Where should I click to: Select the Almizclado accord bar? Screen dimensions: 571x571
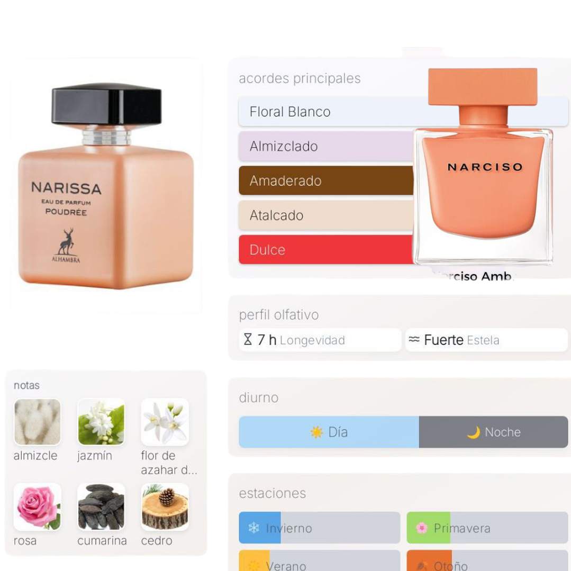point(327,146)
